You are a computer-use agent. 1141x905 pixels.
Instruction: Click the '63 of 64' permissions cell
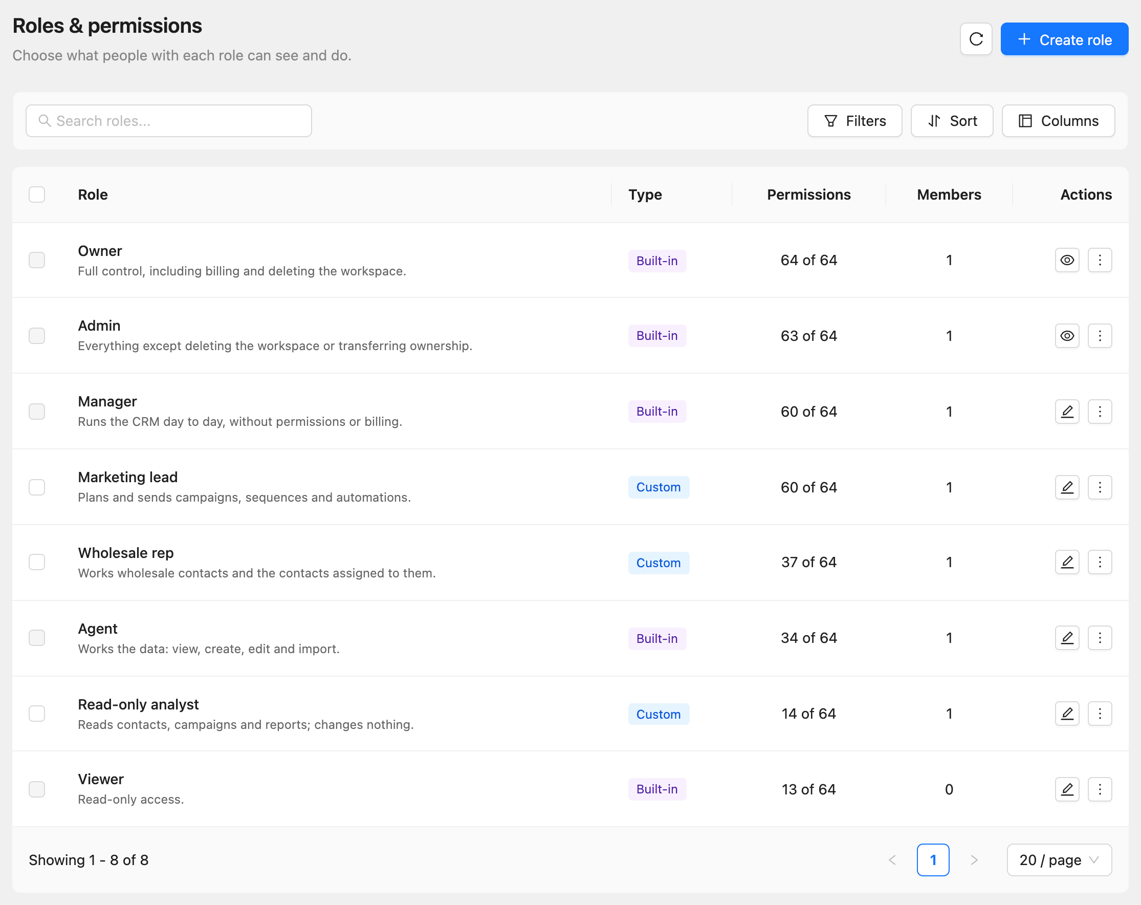click(x=808, y=336)
